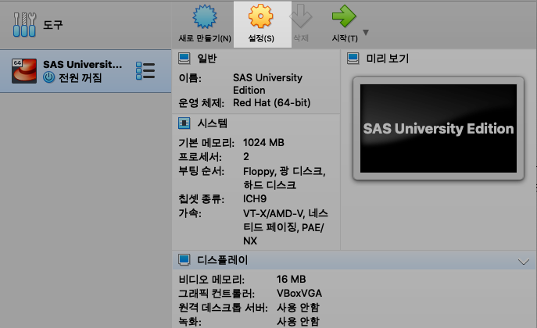Click the 운영 체제 label
This screenshot has height=328, width=537.
(x=202, y=102)
